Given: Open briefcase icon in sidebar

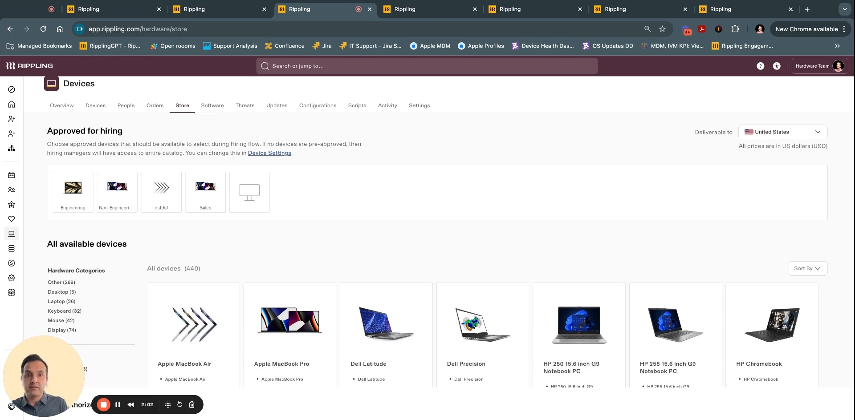Looking at the screenshot, I should pyautogui.click(x=12, y=175).
